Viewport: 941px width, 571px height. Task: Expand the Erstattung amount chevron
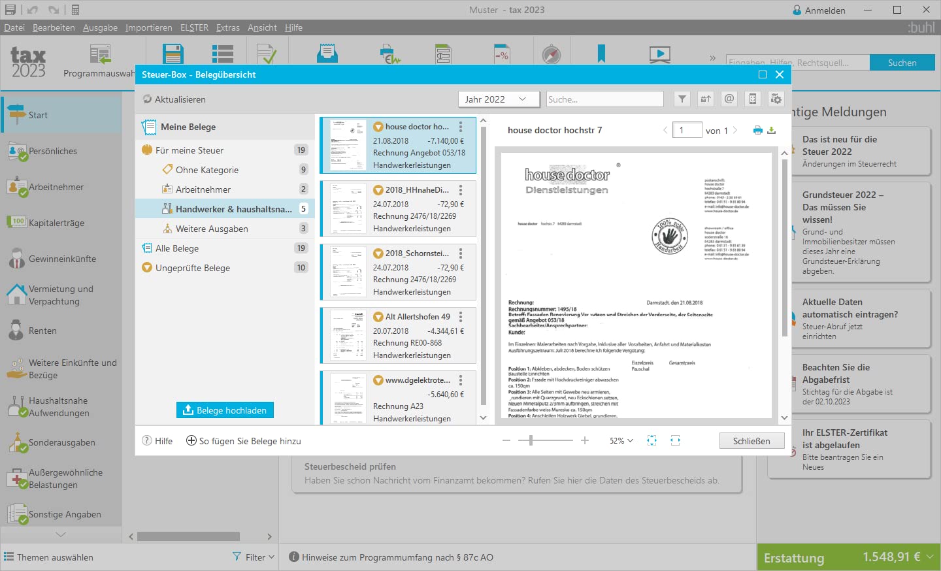929,557
